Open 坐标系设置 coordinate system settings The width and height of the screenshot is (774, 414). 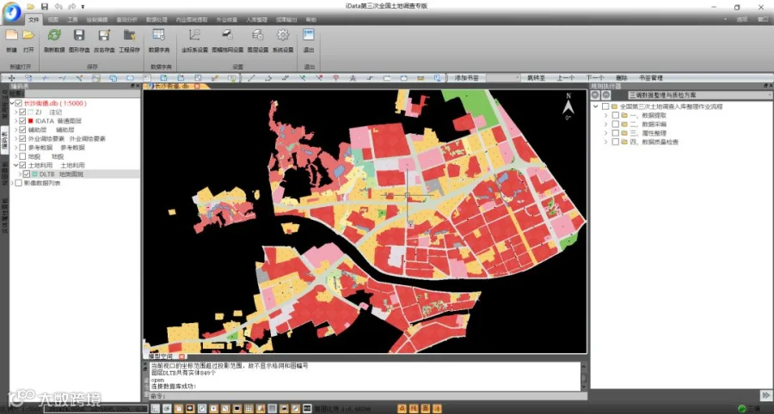click(194, 36)
